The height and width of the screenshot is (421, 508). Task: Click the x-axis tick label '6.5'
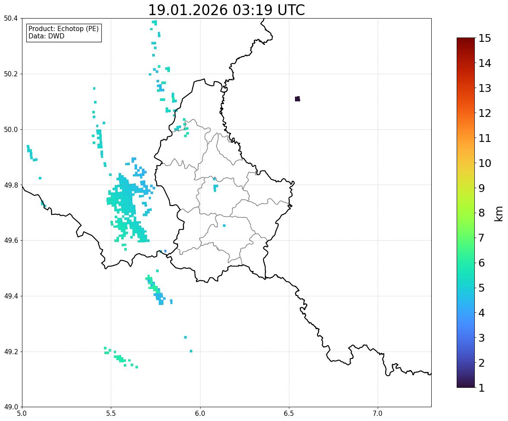[x=289, y=414]
